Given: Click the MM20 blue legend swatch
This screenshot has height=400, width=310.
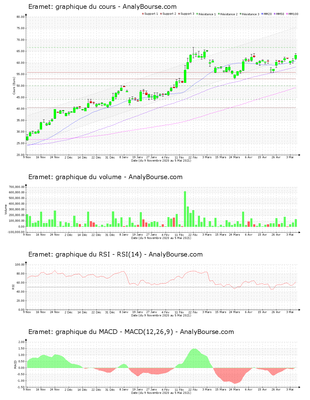Looking at the screenshot, I should pos(262,14).
